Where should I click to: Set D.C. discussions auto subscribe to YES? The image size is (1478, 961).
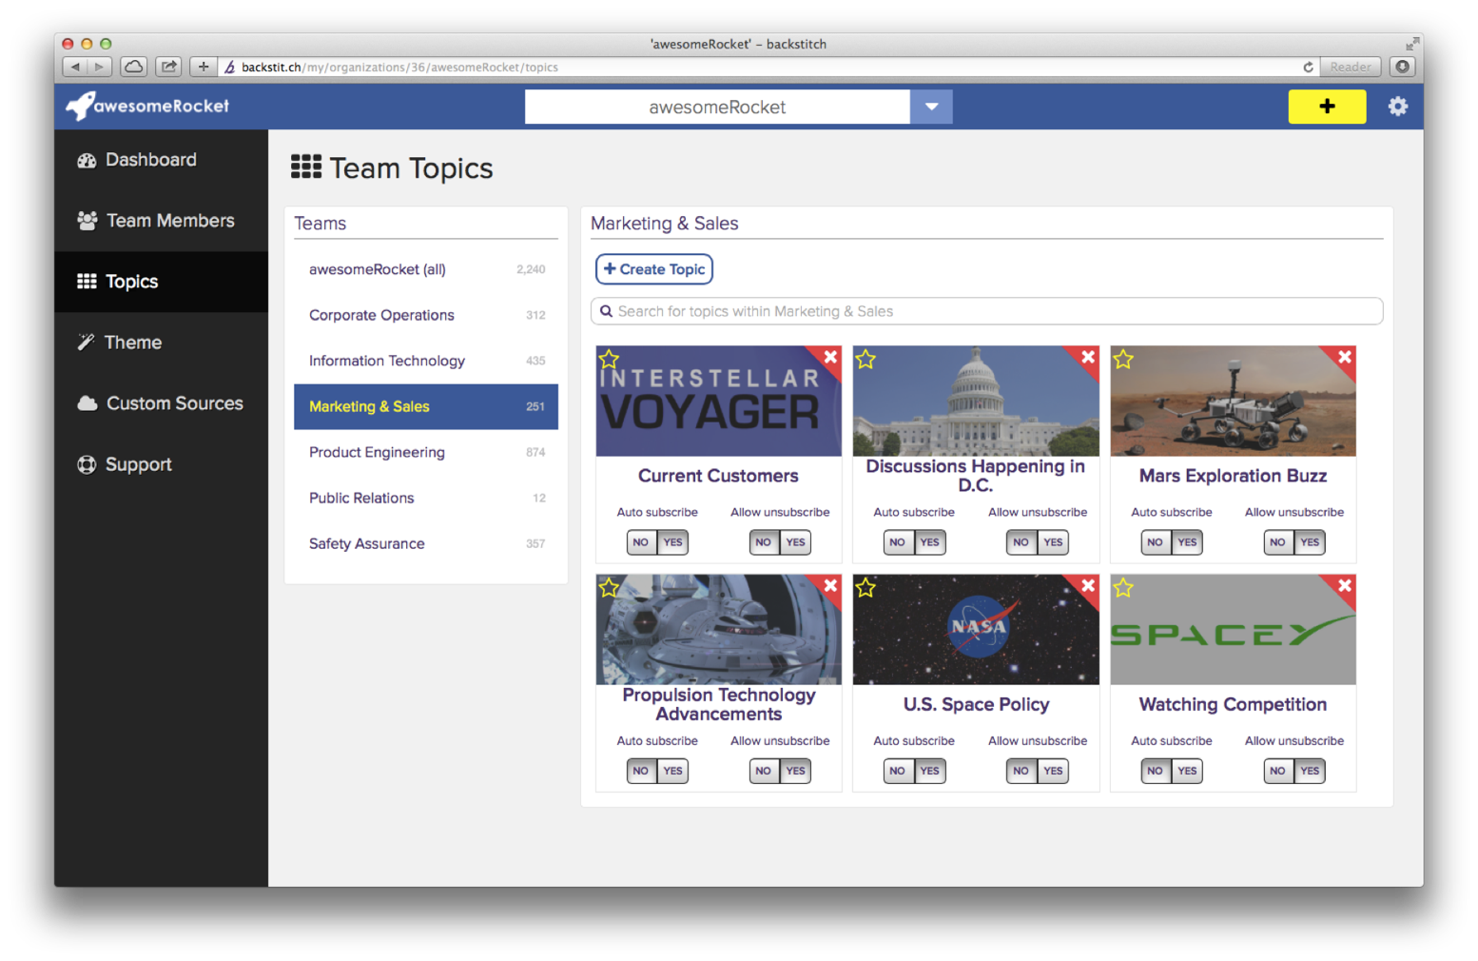click(x=929, y=542)
